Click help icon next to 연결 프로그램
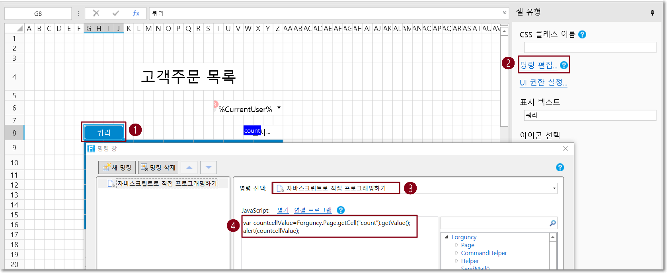 [x=341, y=210]
